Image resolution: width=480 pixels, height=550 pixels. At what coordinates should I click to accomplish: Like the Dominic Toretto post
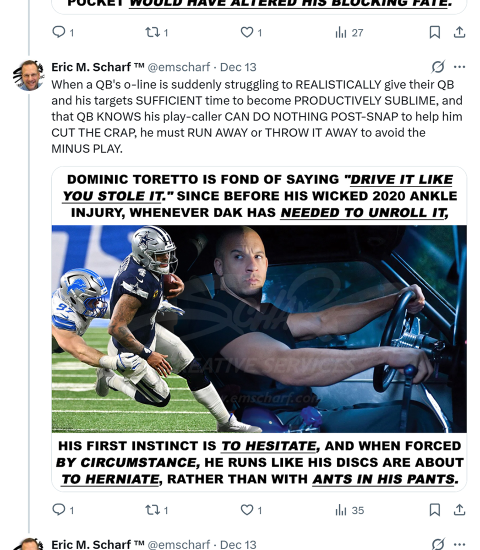point(247,510)
